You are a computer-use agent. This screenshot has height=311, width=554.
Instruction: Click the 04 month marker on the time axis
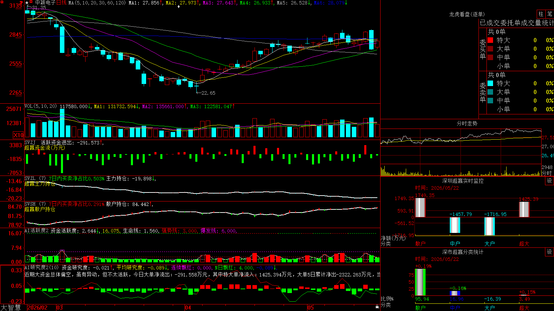(x=188, y=308)
